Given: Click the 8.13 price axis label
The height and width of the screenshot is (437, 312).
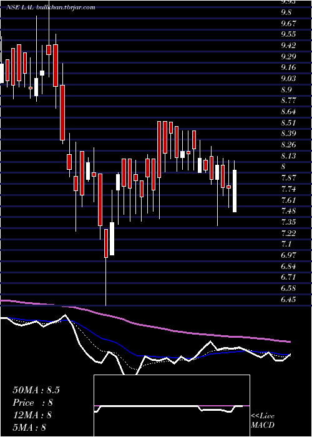Looking at the screenshot, I should pyautogui.click(x=288, y=156).
